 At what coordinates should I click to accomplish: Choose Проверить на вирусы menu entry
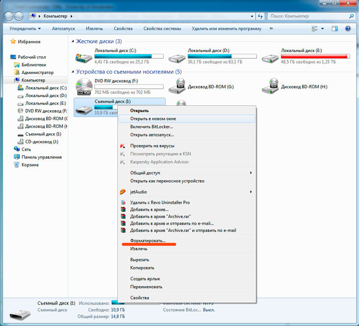[152, 146]
